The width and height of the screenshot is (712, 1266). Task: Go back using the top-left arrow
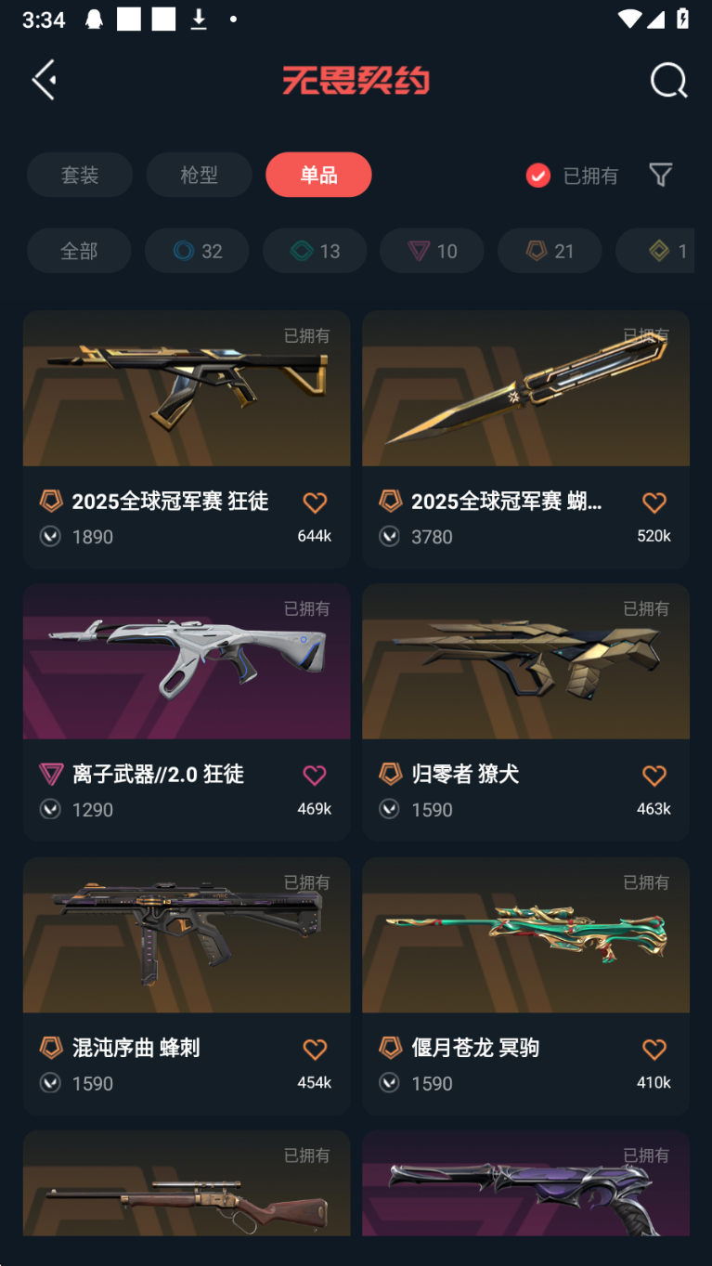click(45, 80)
